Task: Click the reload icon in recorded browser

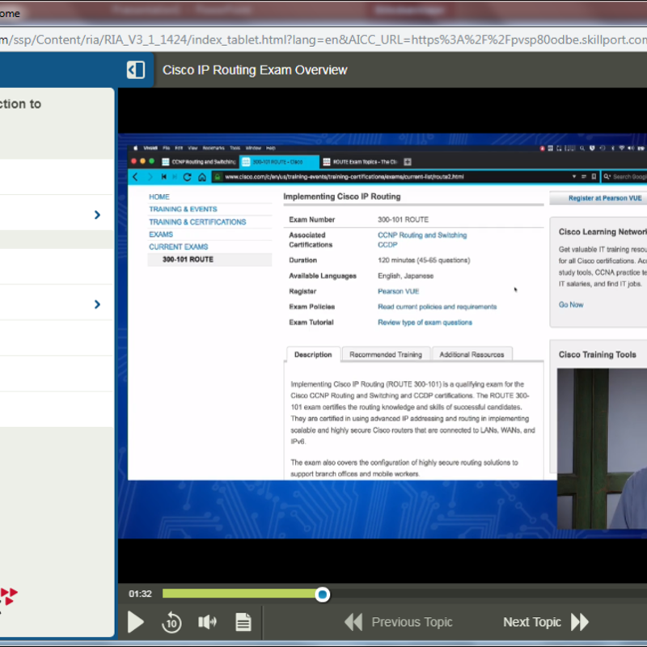Action: point(187,177)
